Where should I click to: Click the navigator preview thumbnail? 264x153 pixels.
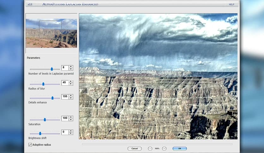[x=51, y=33]
